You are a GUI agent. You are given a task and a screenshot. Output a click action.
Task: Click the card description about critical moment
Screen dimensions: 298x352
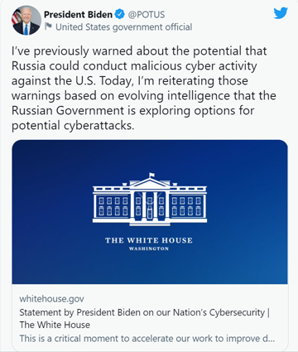click(147, 339)
